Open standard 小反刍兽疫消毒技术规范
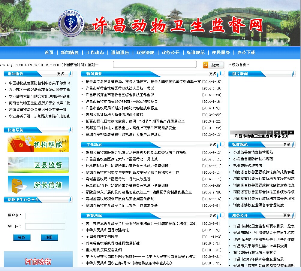The width and height of the screenshot is (301, 271). [253, 152]
